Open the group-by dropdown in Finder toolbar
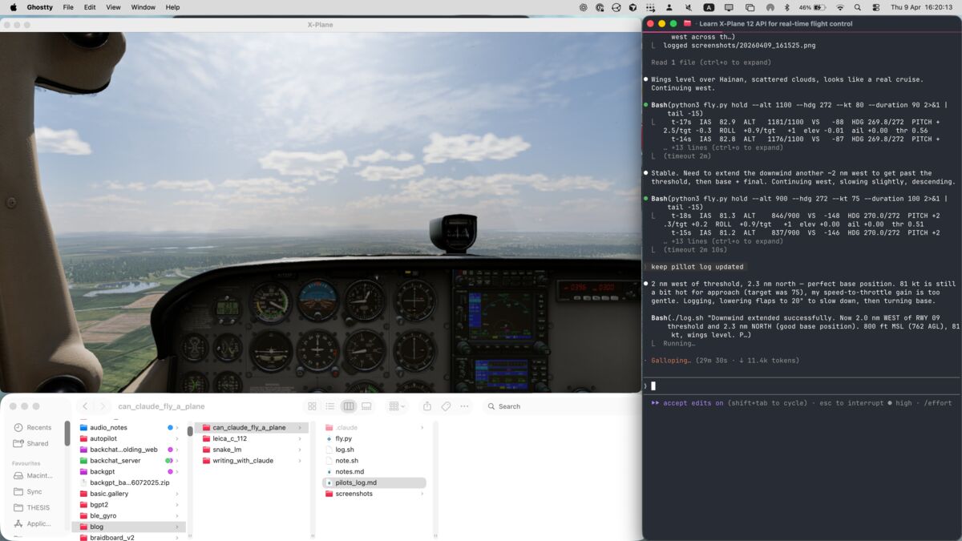This screenshot has width=962, height=541. (x=394, y=406)
